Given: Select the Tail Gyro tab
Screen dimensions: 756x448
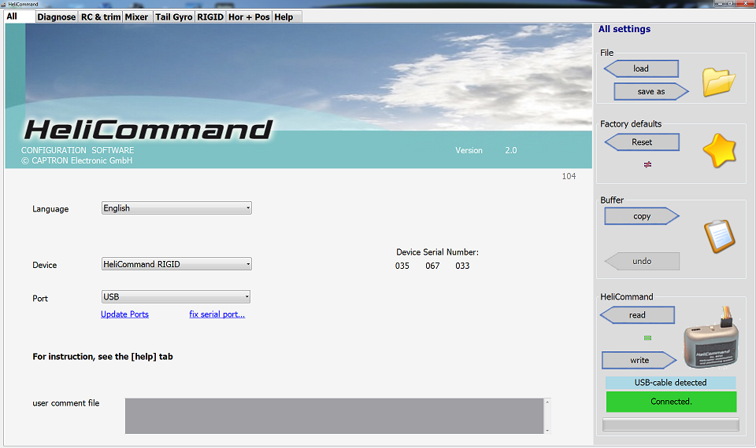Looking at the screenshot, I should pyautogui.click(x=173, y=17).
